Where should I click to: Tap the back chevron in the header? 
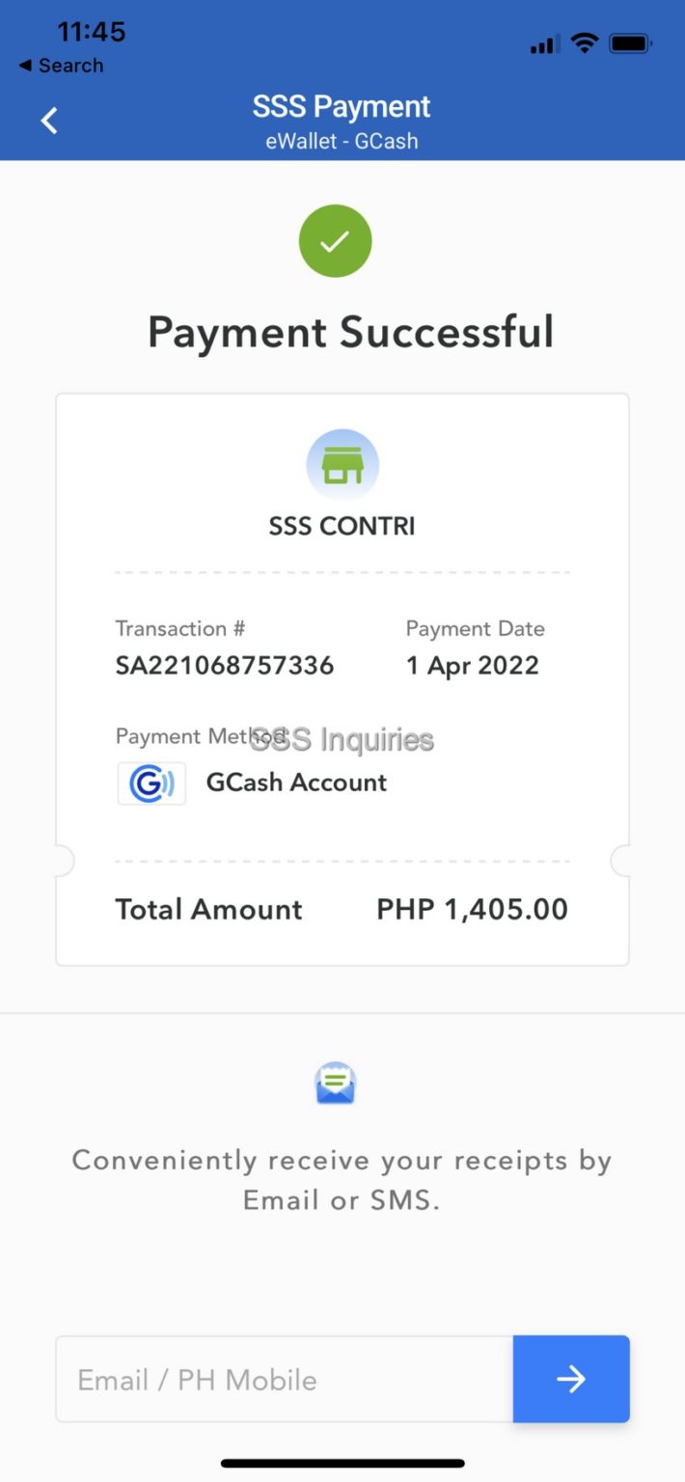tap(47, 120)
